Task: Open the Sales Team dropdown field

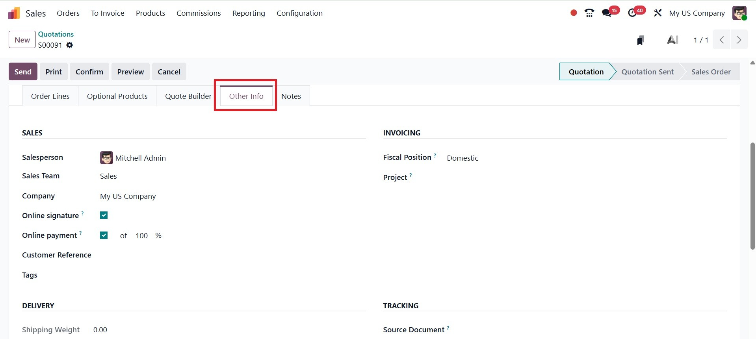Action: point(232,176)
